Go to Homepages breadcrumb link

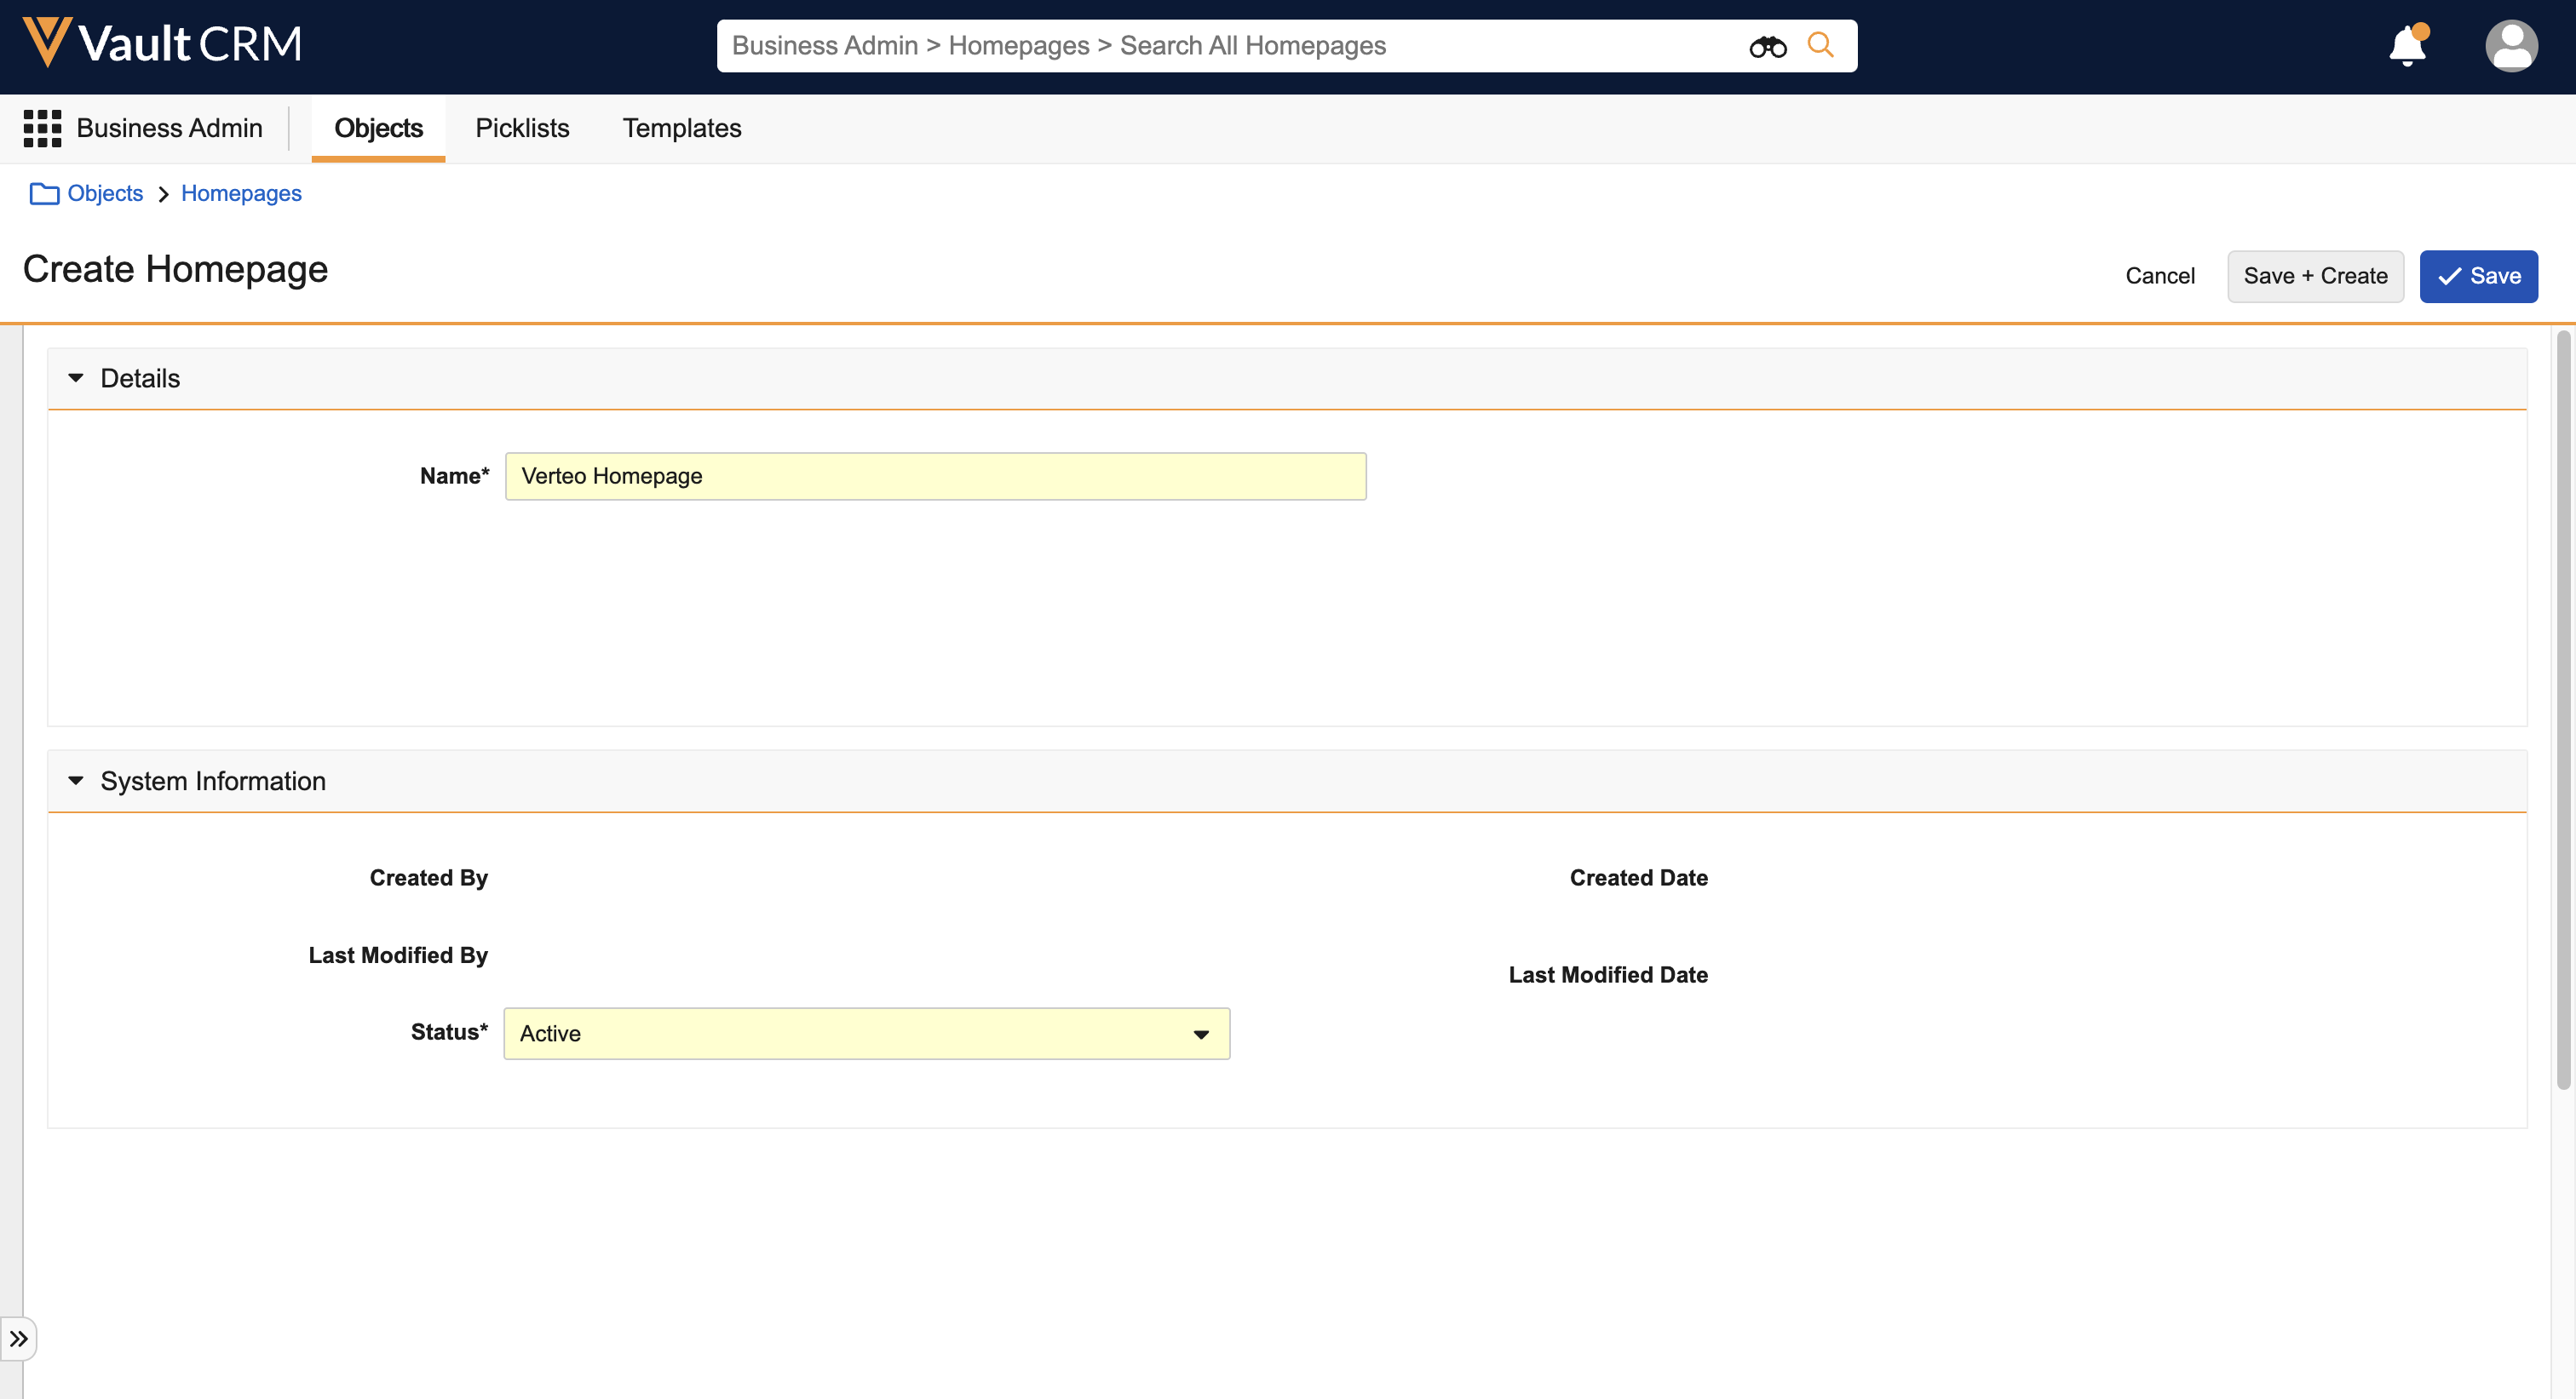241,194
